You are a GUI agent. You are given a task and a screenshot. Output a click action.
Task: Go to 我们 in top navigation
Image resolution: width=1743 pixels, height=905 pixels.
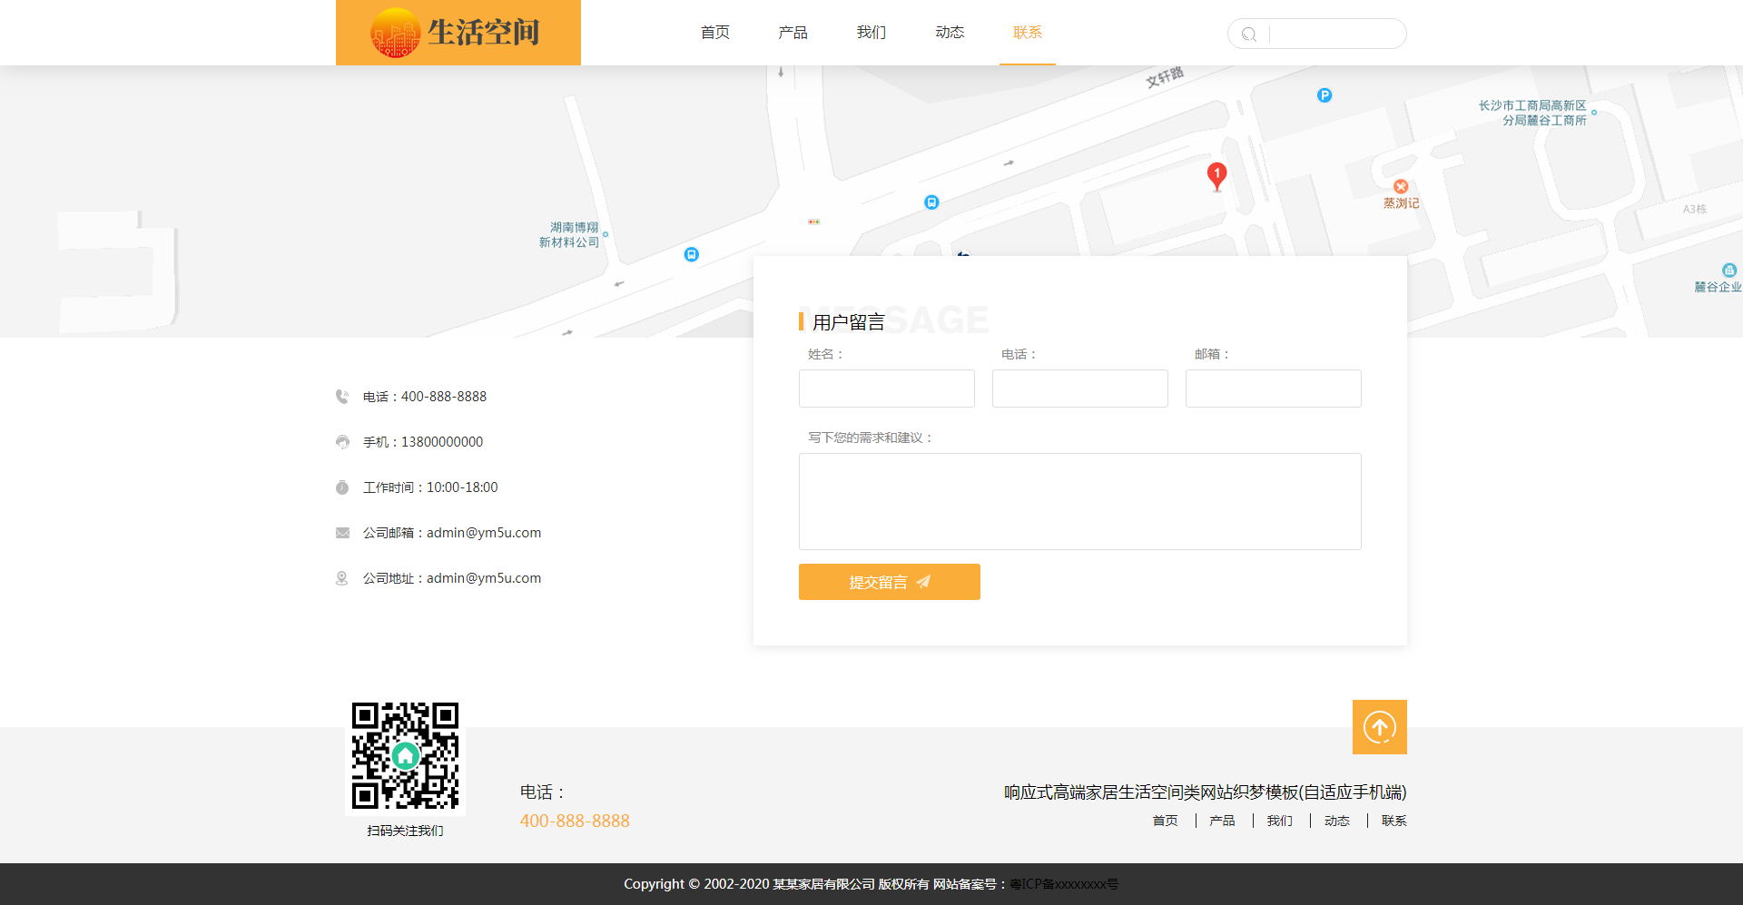(x=871, y=33)
